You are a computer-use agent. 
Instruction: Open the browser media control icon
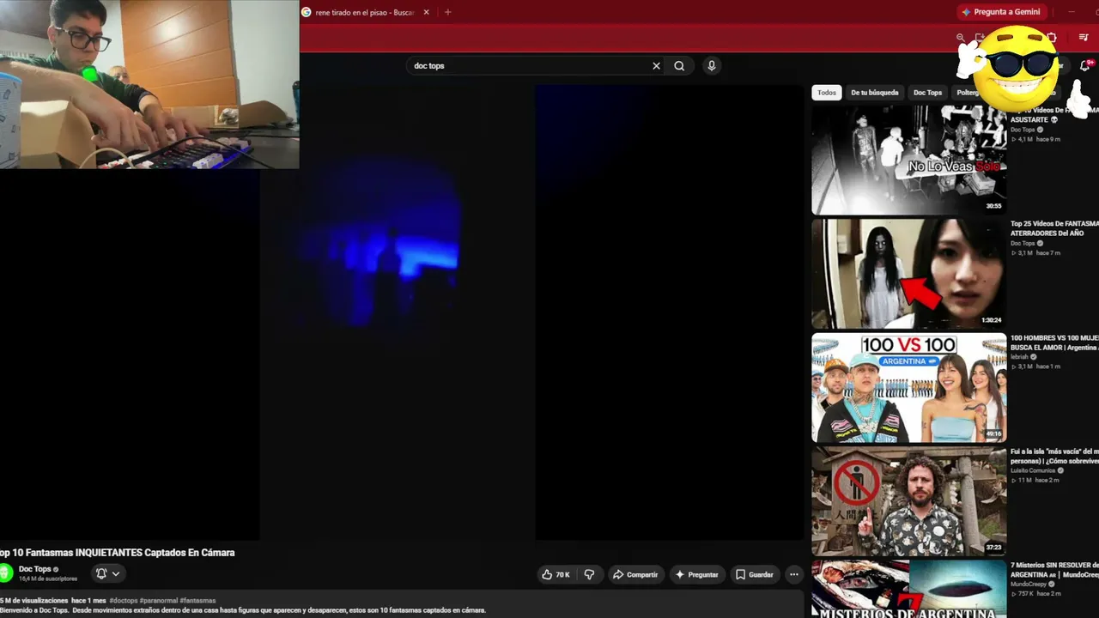(x=1084, y=38)
